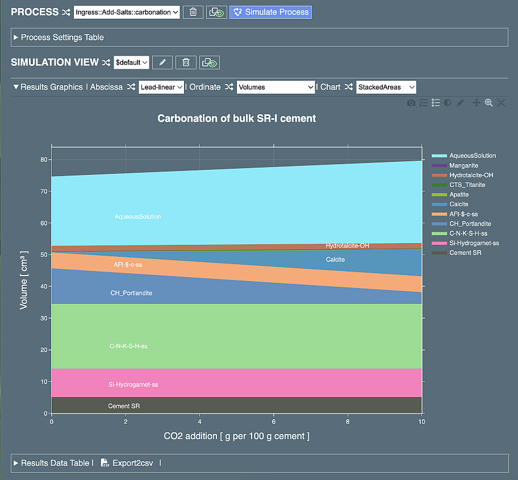Toggle the chart contrast half-circle icon
The image size is (518, 480).
coord(448,103)
